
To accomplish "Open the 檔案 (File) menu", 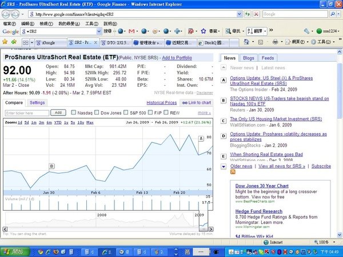I will click(x=9, y=23).
